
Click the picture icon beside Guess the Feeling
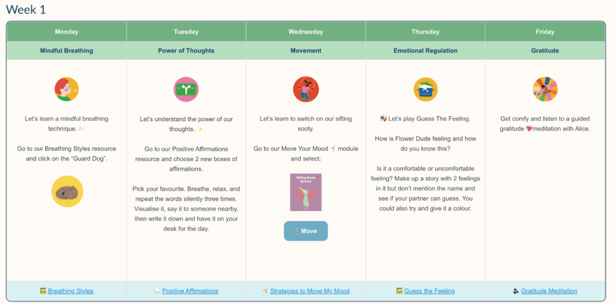(x=399, y=291)
